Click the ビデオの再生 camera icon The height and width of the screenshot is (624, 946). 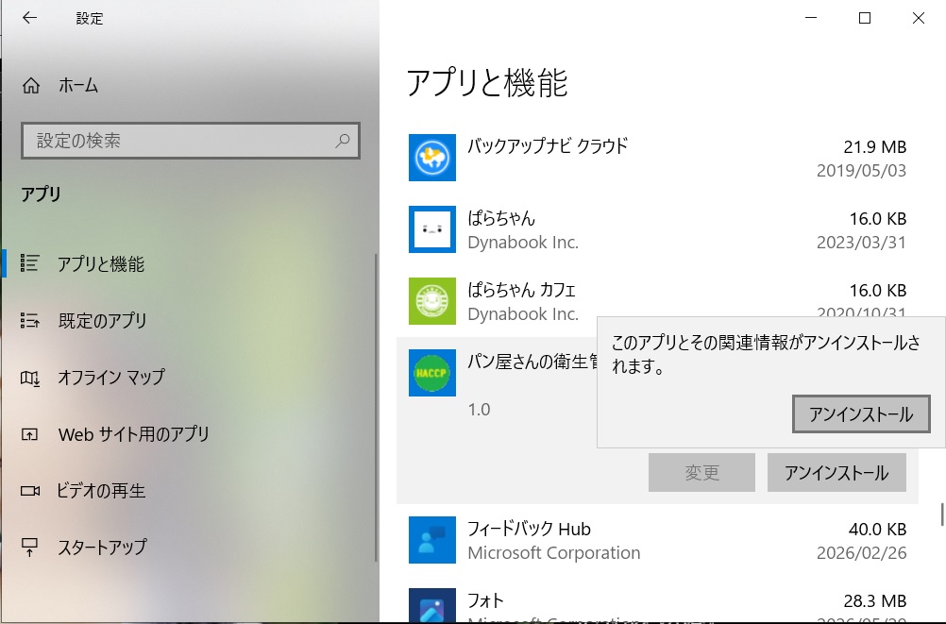(29, 491)
